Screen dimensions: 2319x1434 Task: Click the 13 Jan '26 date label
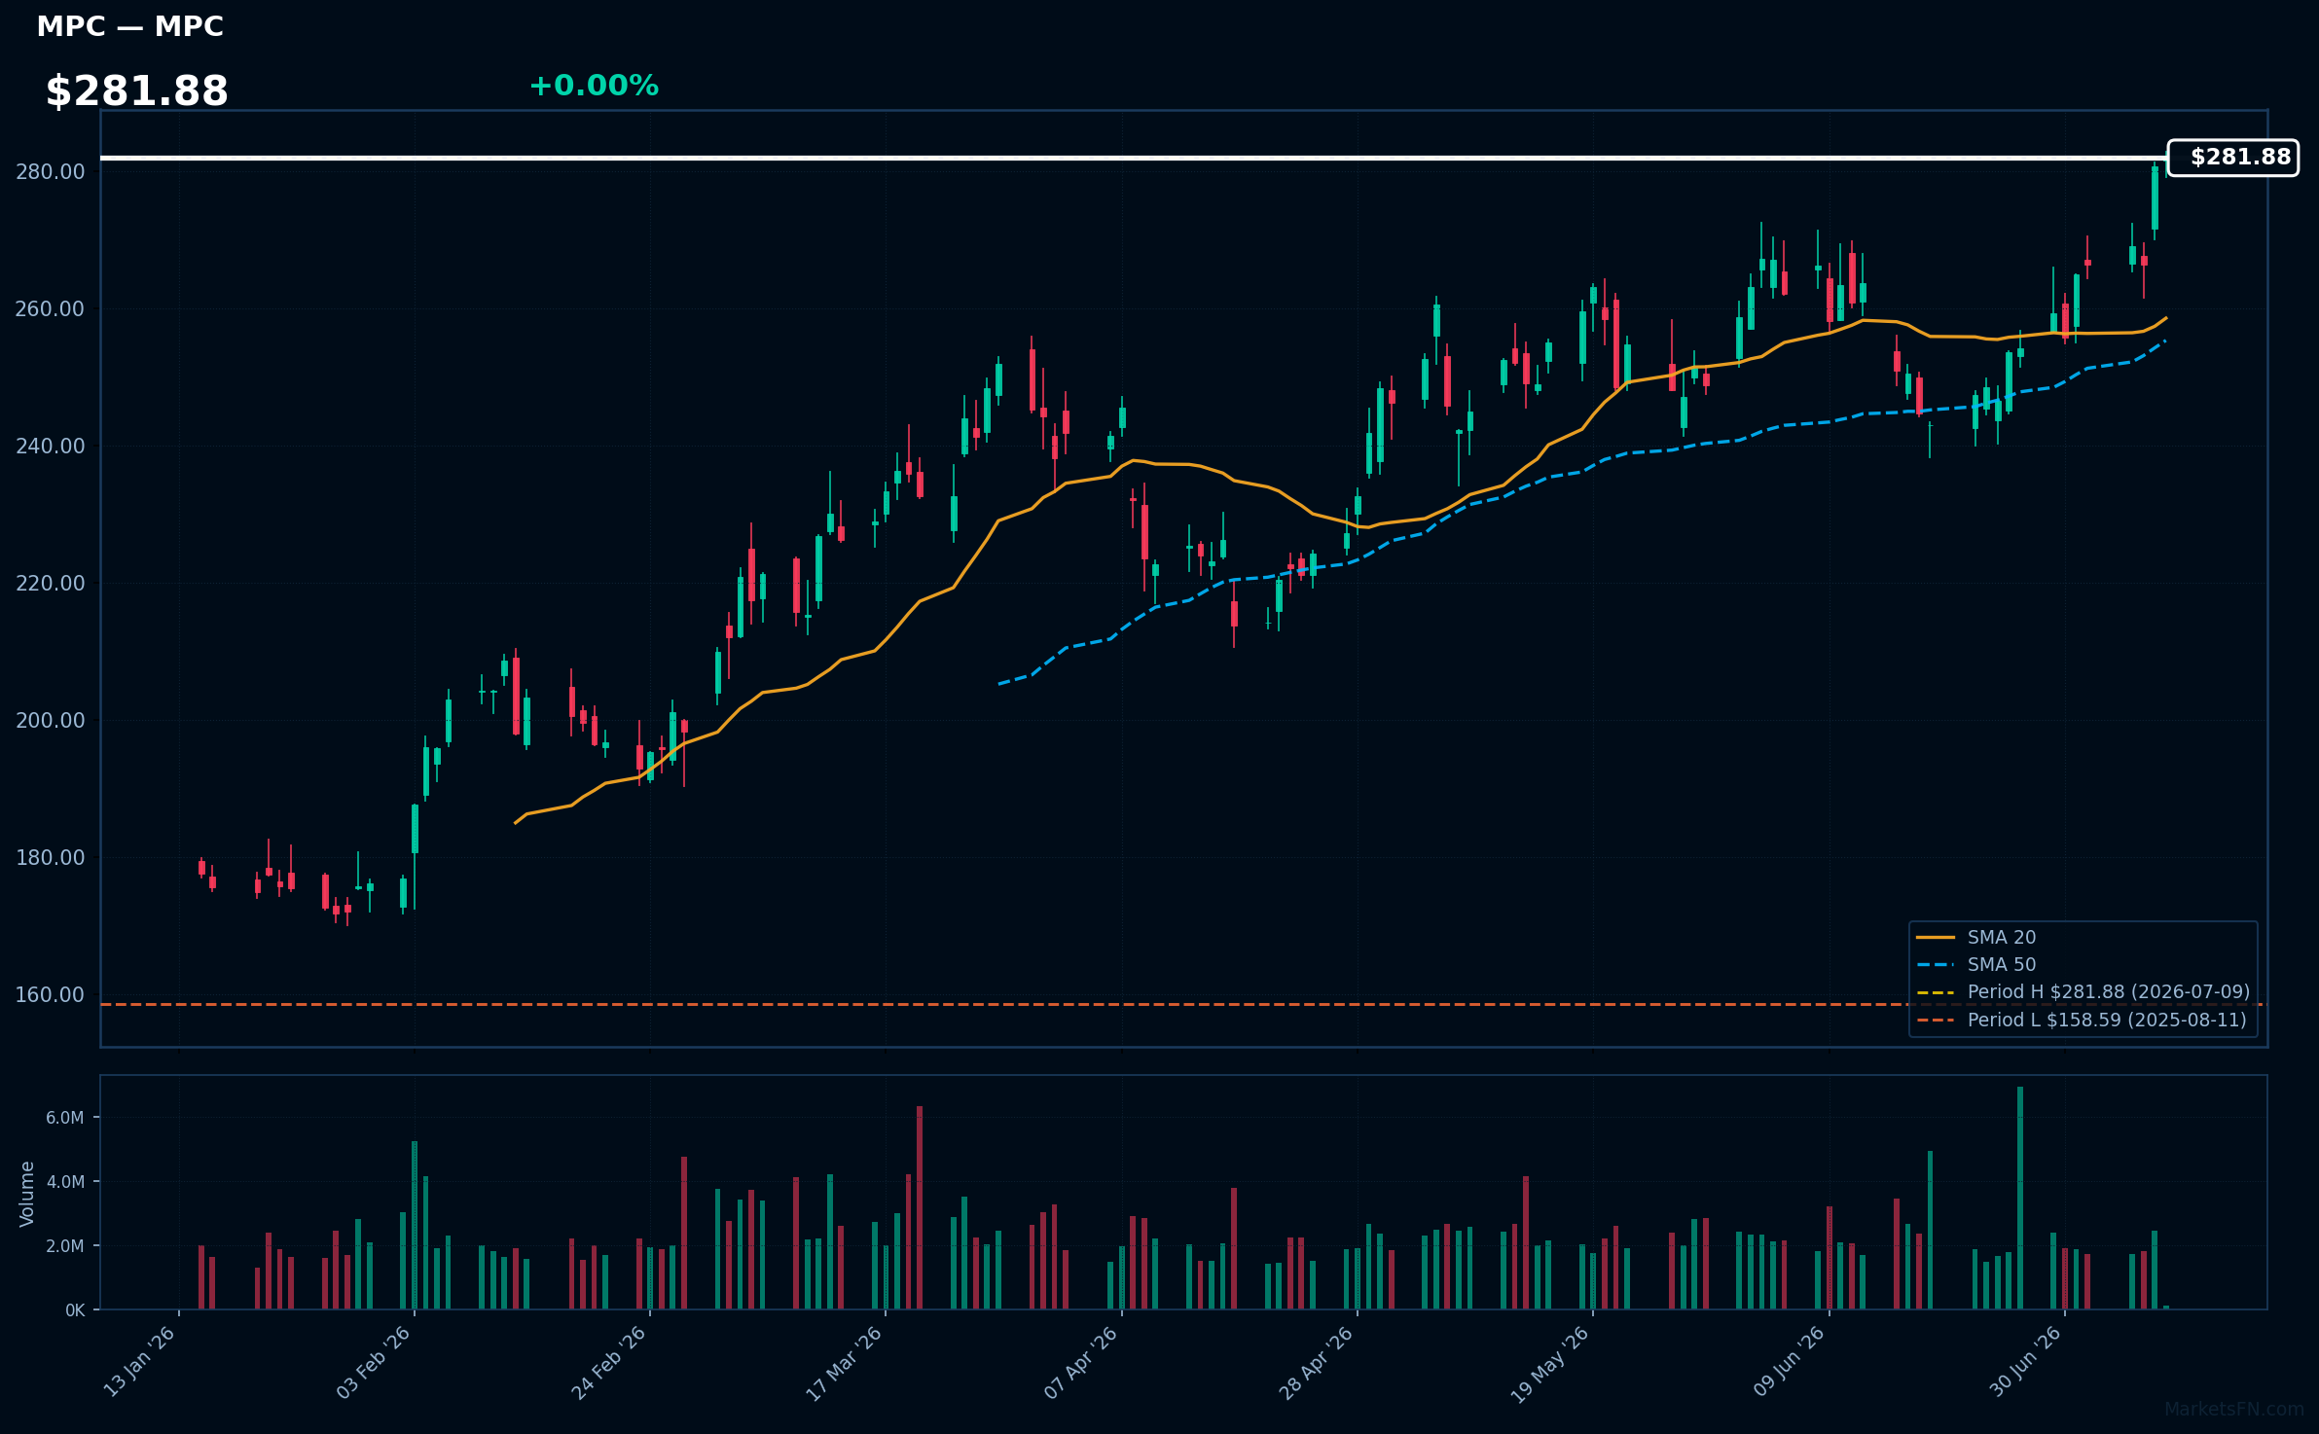pyautogui.click(x=140, y=1362)
